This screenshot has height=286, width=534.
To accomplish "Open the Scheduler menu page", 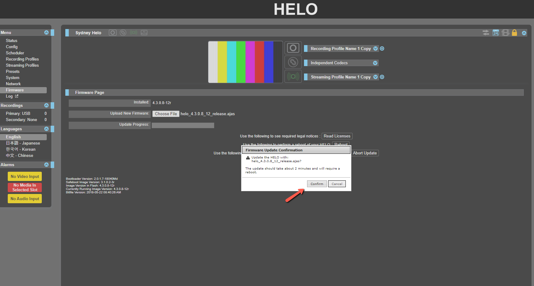I will 15,53.
